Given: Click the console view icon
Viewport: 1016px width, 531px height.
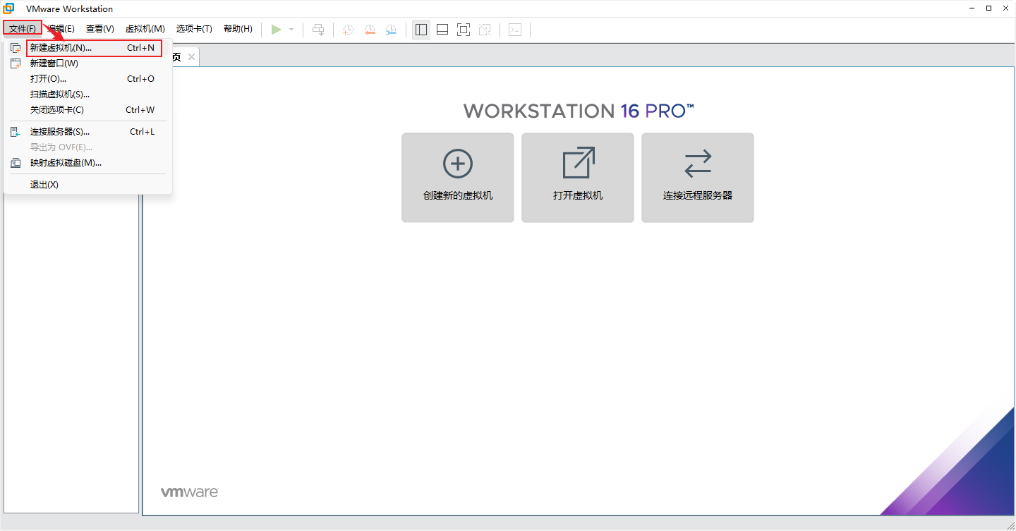Looking at the screenshot, I should pos(516,30).
